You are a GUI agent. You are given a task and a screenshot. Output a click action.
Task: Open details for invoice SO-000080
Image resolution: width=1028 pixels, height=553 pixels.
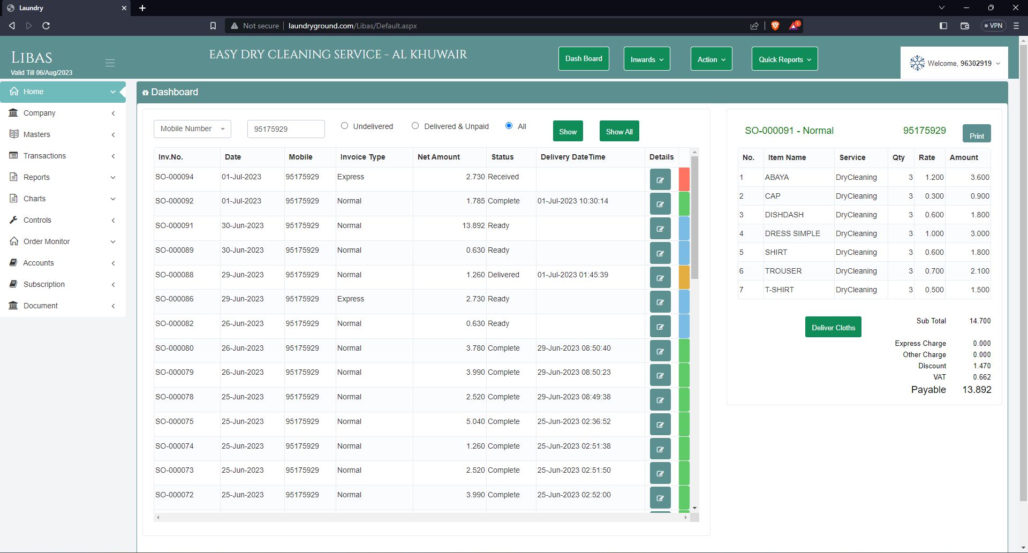660,351
